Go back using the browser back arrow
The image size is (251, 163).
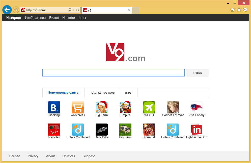click(7, 10)
